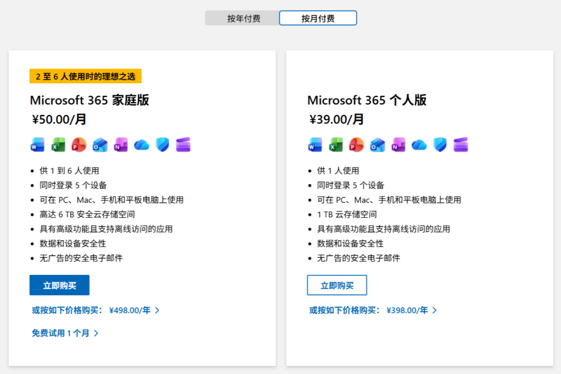561x374 pixels.
Task: Click PowerPoint icon under Personal plan
Action: click(x=356, y=145)
